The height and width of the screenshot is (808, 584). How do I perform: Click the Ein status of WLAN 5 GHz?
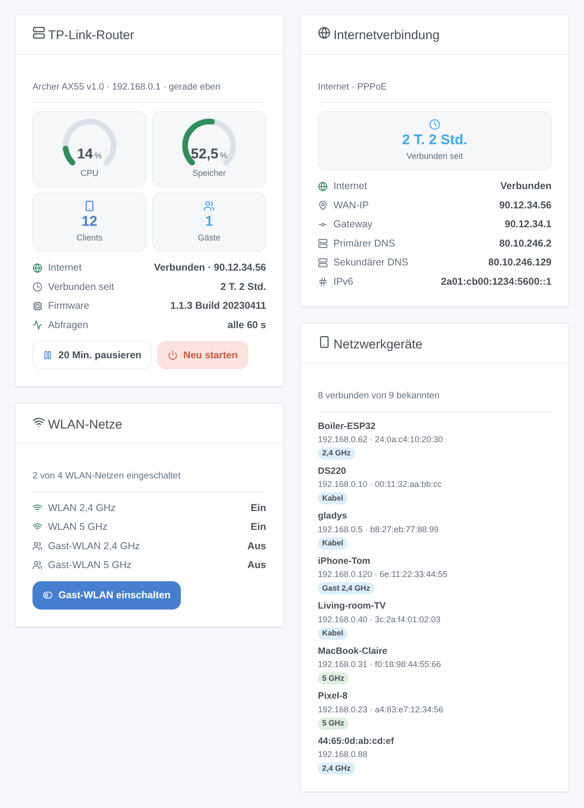coord(258,527)
